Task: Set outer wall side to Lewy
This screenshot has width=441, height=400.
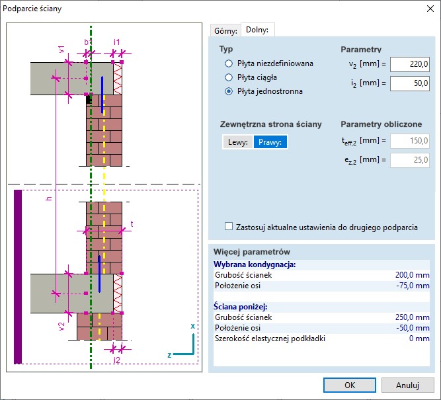Action: 237,141
